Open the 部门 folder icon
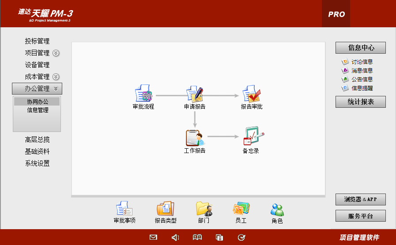 [204, 209]
